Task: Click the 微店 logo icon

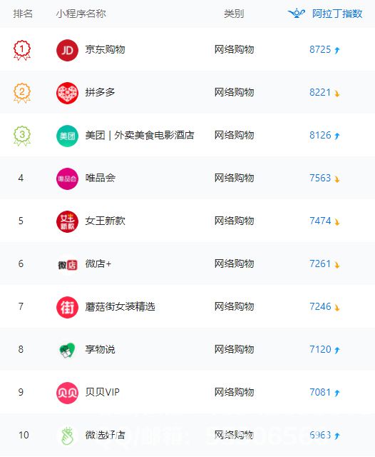Action: click(67, 265)
